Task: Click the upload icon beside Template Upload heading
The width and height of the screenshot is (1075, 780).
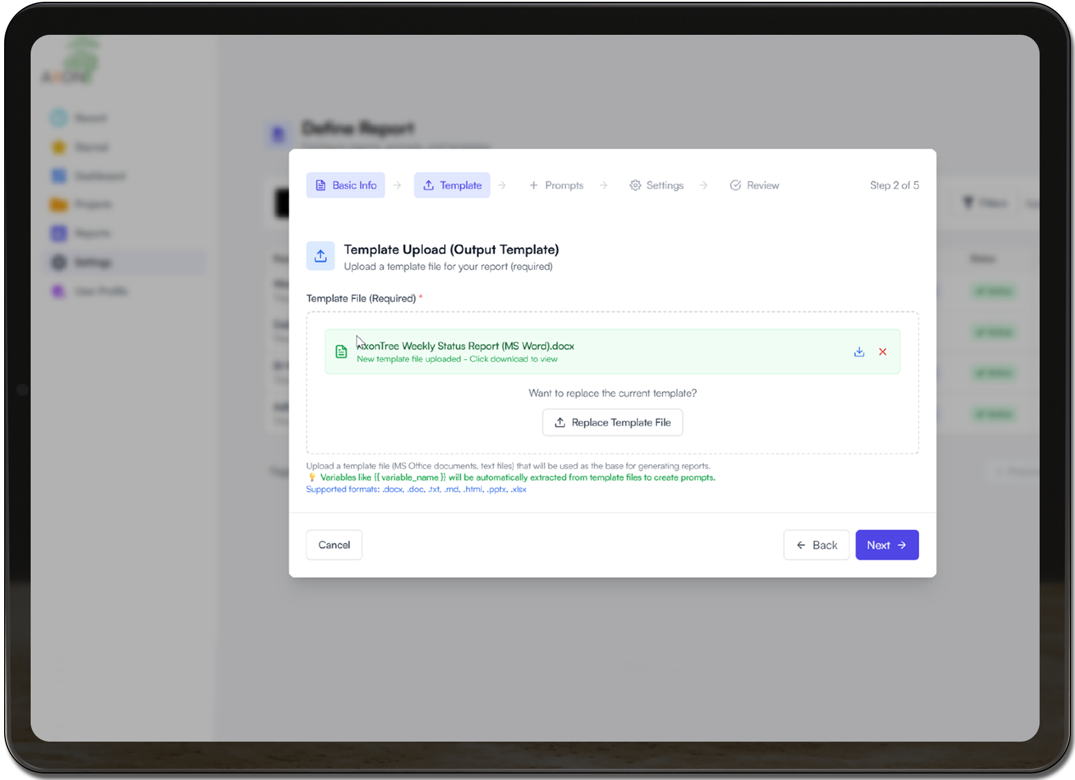Action: point(320,256)
